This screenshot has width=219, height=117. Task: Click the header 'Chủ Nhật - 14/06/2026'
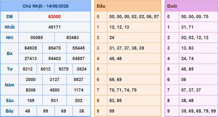46,6
